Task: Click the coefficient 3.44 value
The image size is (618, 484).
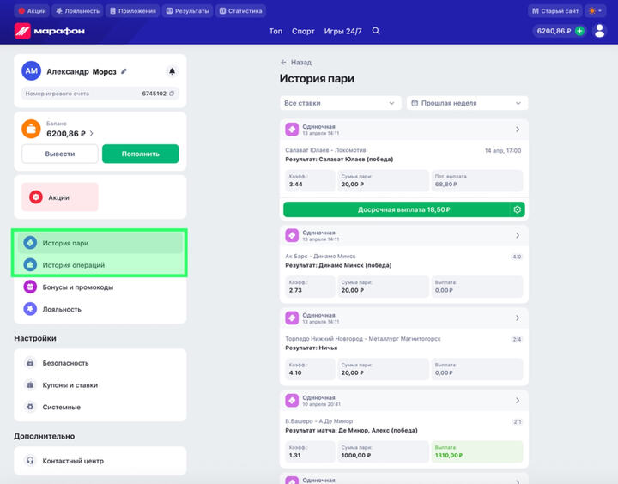Action: [295, 184]
